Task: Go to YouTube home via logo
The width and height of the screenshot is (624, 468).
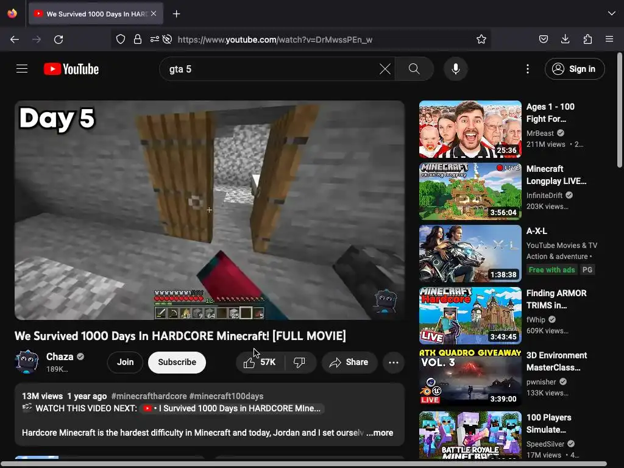Action: 71,69
